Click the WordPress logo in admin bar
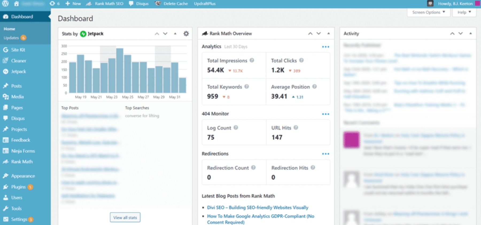The image size is (481, 225). [6, 3]
